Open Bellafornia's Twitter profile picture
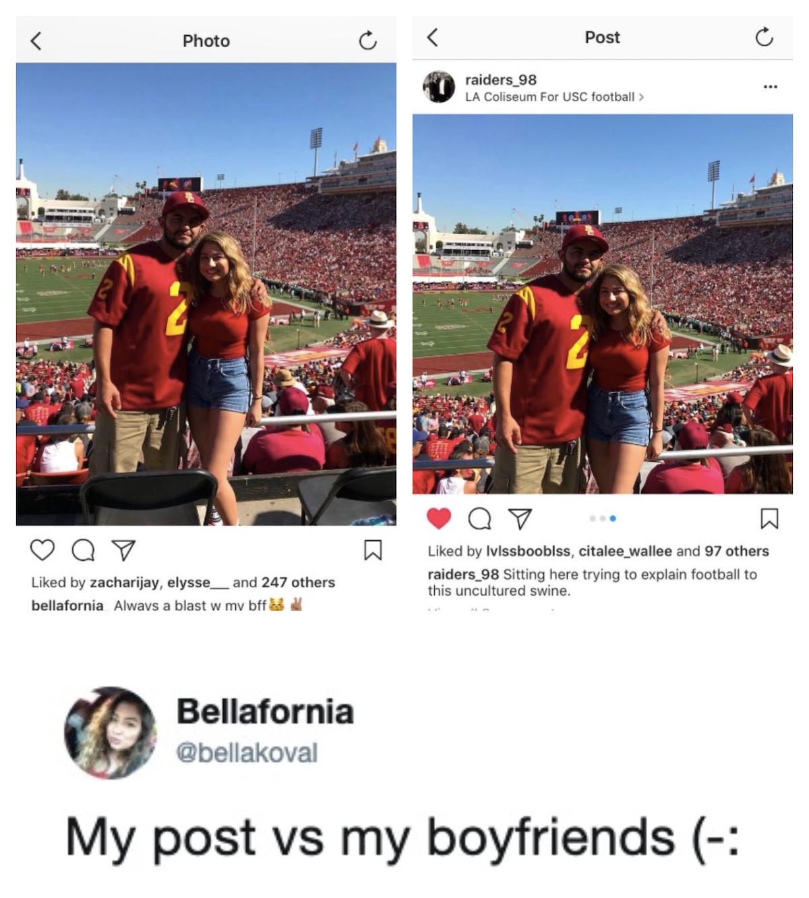Screen dimensions: 809x898 (111, 733)
